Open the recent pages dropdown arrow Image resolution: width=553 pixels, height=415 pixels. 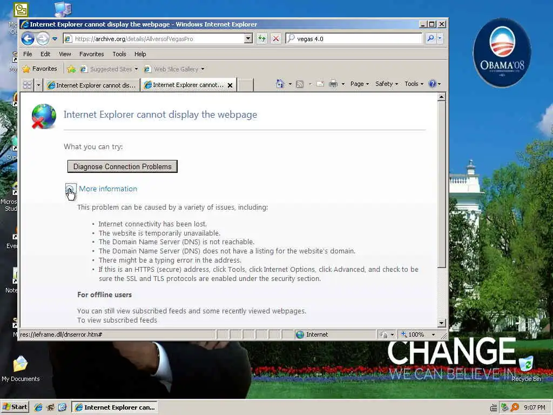pos(55,38)
